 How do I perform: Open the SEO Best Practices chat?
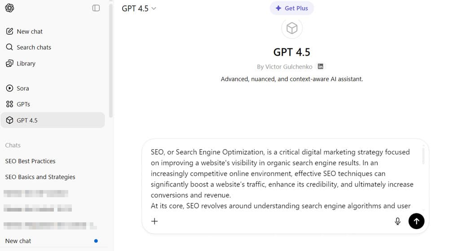pyautogui.click(x=30, y=161)
